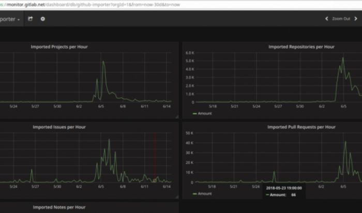362x213 pixels.
Task: Click Amount legend color line in Repositories panel
Action: pyautogui.click(x=194, y=114)
